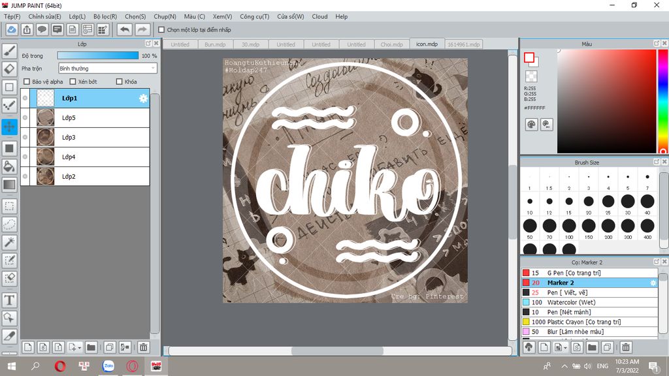Open the Bộ lọc(R) menu

pyautogui.click(x=105, y=16)
